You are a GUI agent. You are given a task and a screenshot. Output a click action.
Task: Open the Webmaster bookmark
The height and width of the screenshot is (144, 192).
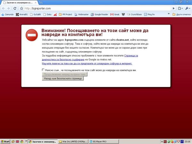coord(82,14)
